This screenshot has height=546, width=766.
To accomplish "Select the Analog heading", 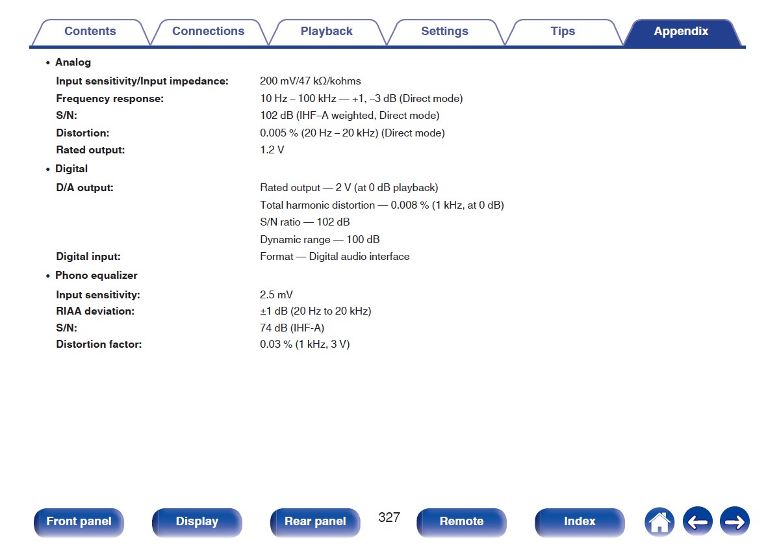I will (73, 62).
